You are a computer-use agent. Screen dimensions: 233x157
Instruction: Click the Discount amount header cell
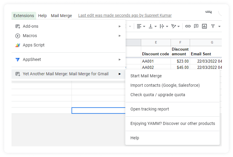pos(180,52)
